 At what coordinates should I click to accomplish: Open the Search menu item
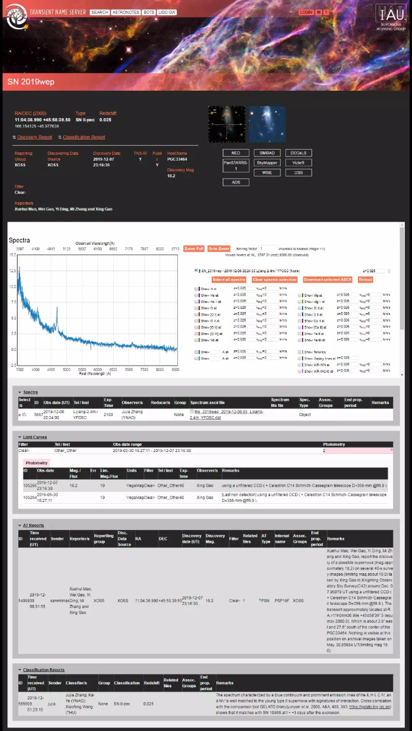tap(100, 12)
